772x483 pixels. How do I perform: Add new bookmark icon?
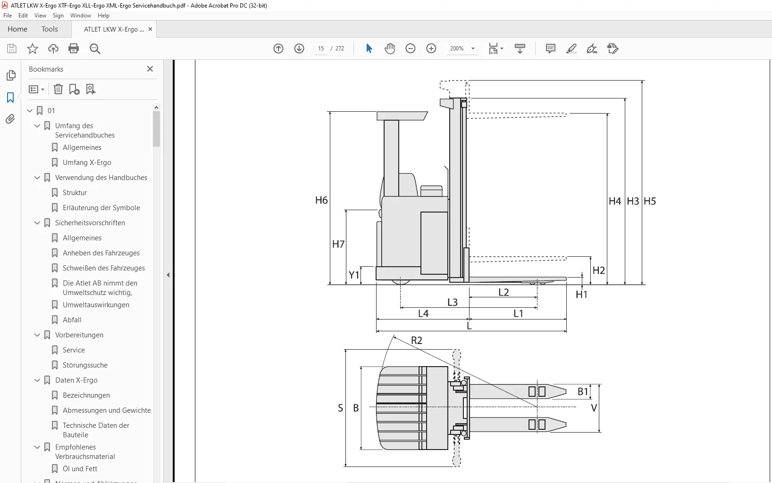tap(74, 89)
